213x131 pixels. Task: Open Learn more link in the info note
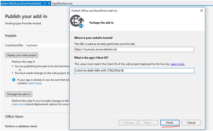click(35, 83)
